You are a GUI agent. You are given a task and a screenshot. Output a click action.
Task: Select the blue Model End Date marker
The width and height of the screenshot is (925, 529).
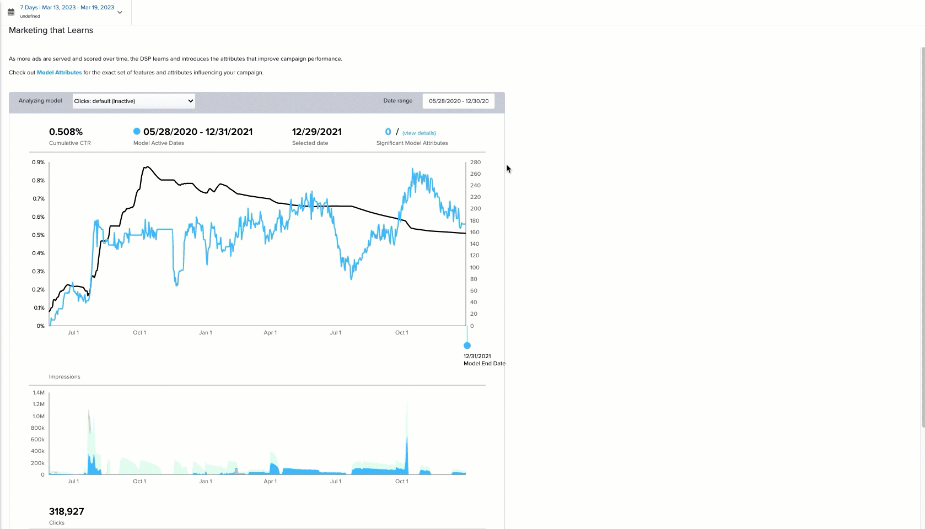point(467,346)
